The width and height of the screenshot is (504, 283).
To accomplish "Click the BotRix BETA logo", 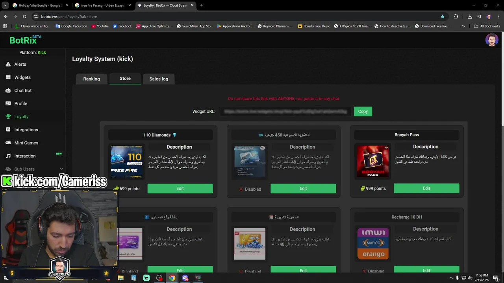I will tap(25, 40).
